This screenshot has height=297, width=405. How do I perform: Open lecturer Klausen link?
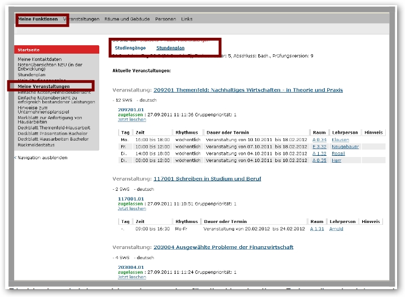[341, 140]
